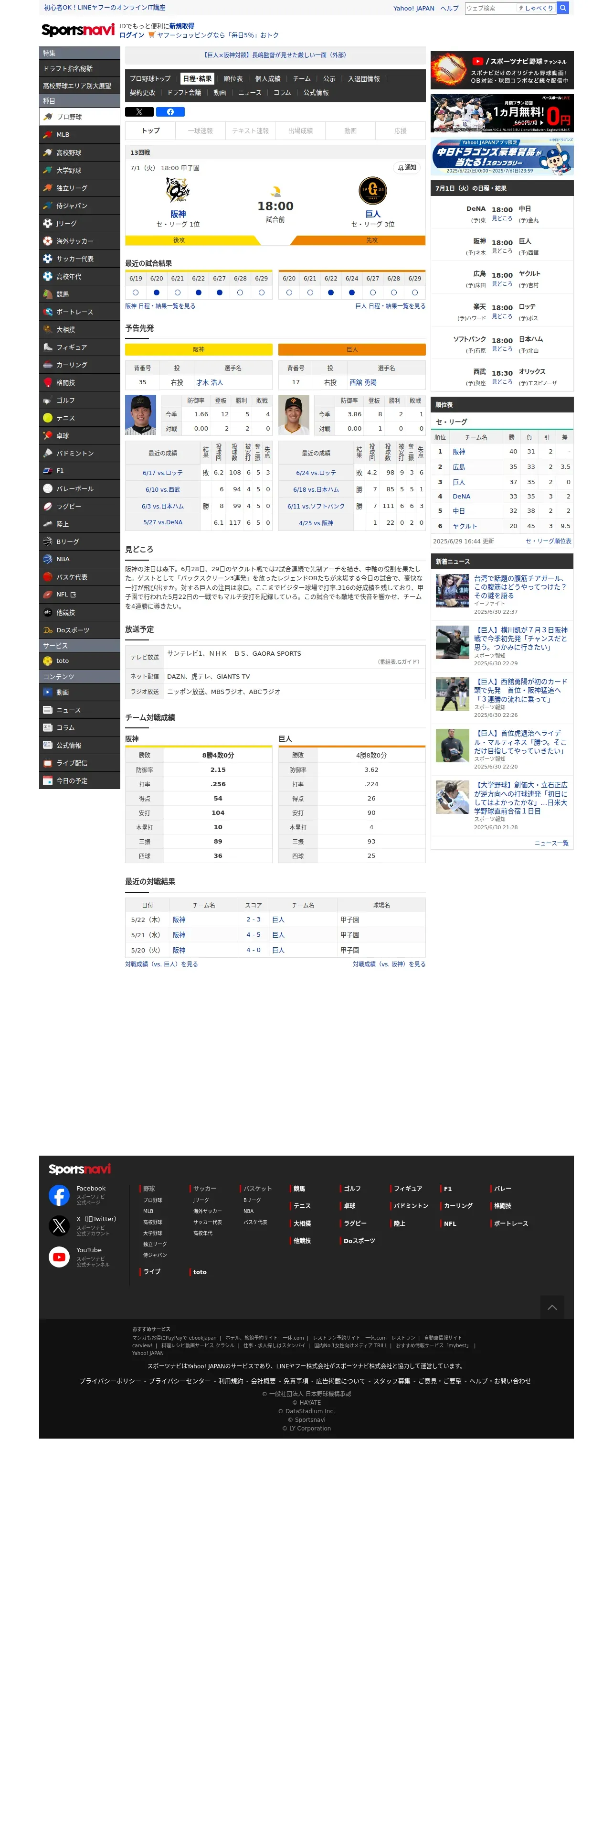Open the footer Facebook official page icon
The width and height of the screenshot is (613, 1841).
pos(59,1195)
